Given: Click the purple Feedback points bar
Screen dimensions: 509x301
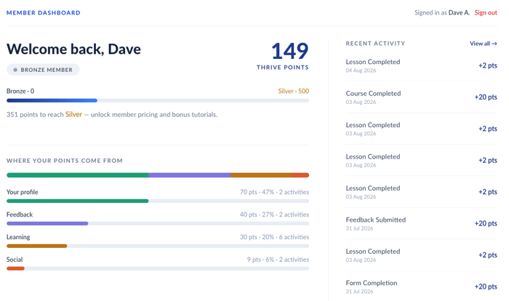Looking at the screenshot, I should tap(47, 223).
